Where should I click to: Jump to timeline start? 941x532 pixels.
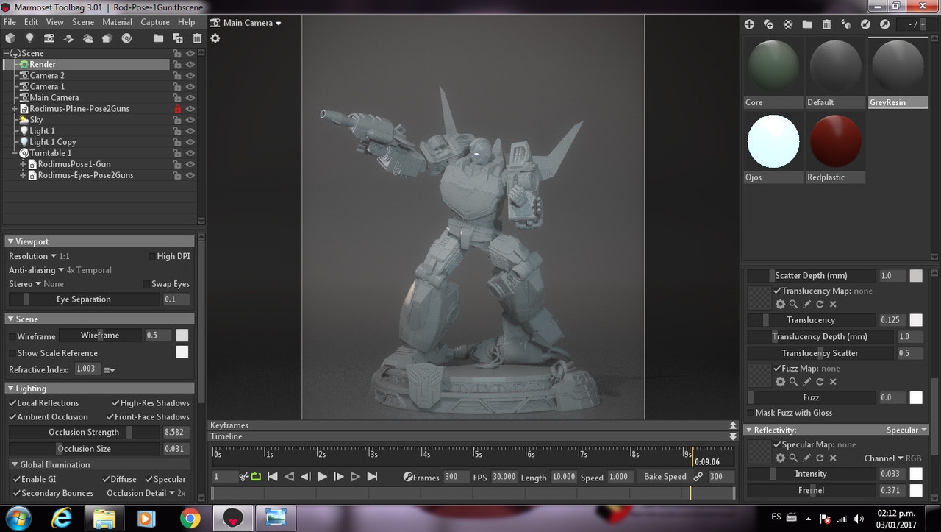click(x=272, y=477)
